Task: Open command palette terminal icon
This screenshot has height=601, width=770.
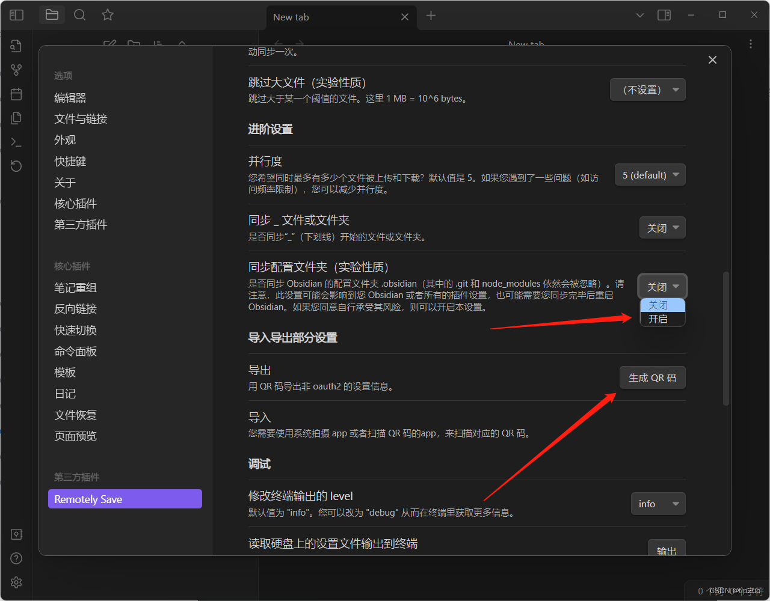Action: 16,142
